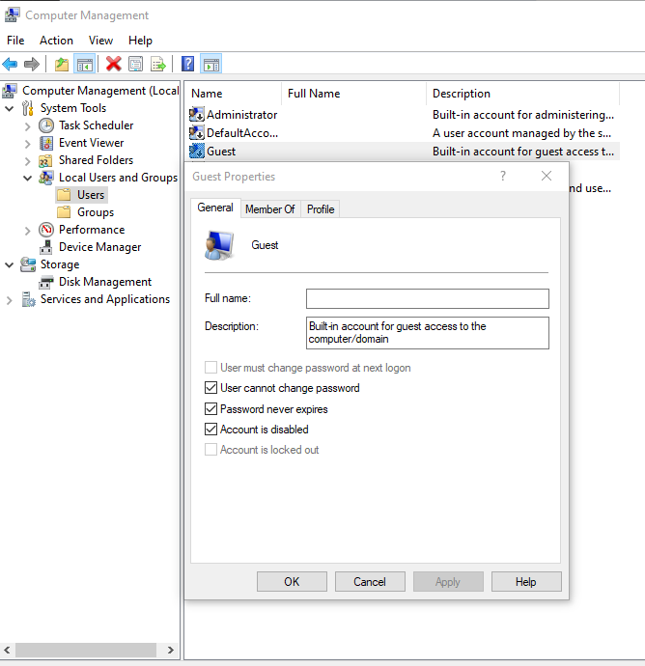Click the Local Users and Groups icon
The image size is (645, 666).
[46, 178]
